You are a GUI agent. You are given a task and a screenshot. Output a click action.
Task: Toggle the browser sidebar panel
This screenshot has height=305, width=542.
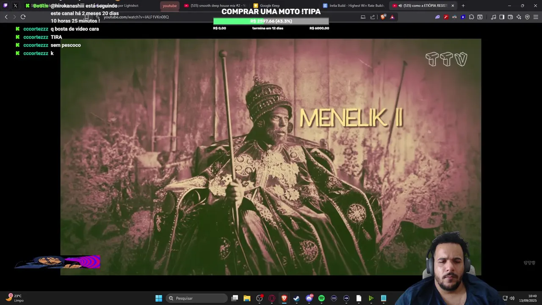(x=502, y=17)
